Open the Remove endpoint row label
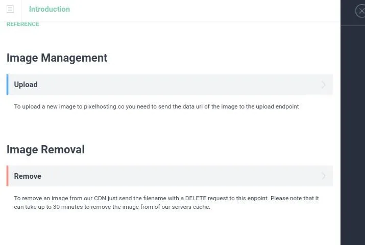The height and width of the screenshot is (245, 365). point(28,176)
